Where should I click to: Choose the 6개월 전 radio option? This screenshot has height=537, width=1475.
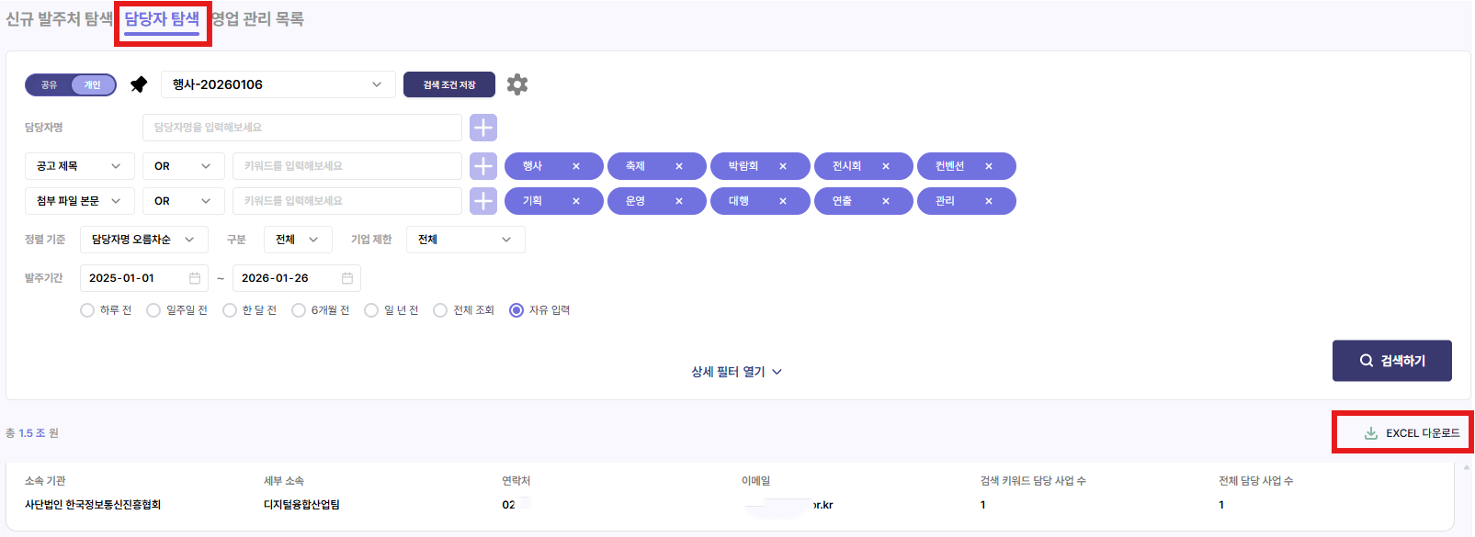tap(299, 310)
